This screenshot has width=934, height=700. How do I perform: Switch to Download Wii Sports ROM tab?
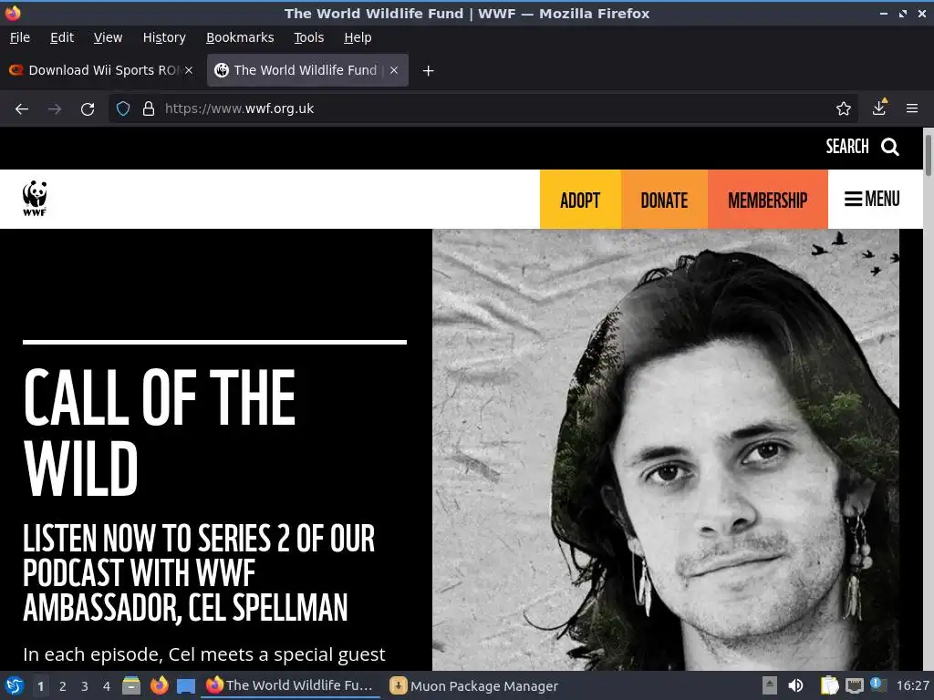click(101, 70)
